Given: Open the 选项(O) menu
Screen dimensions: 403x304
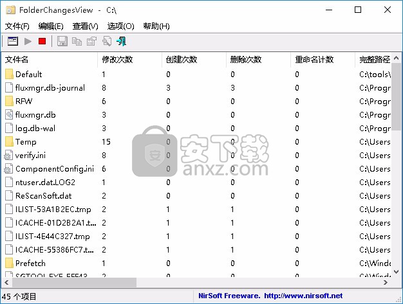Looking at the screenshot, I should pos(120,26).
